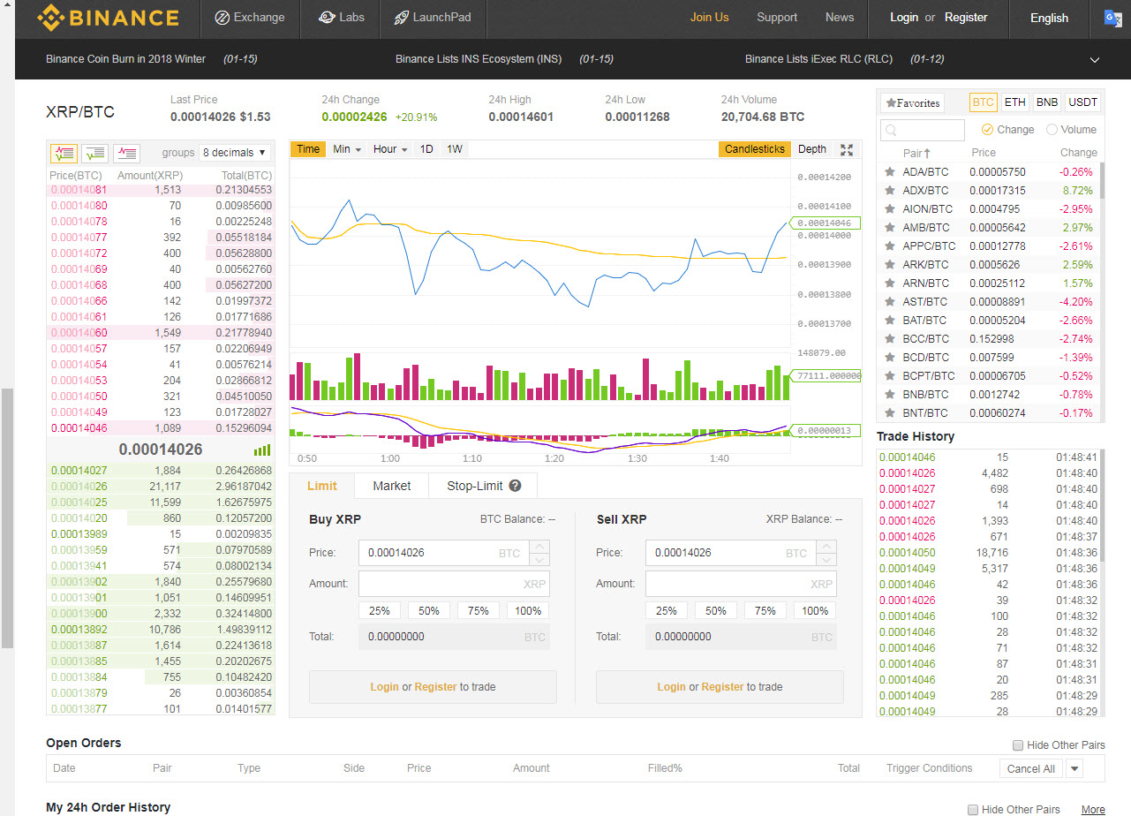Screen dimensions: 1131x816
Task: Star the AION/BTC pair
Action: (x=890, y=208)
